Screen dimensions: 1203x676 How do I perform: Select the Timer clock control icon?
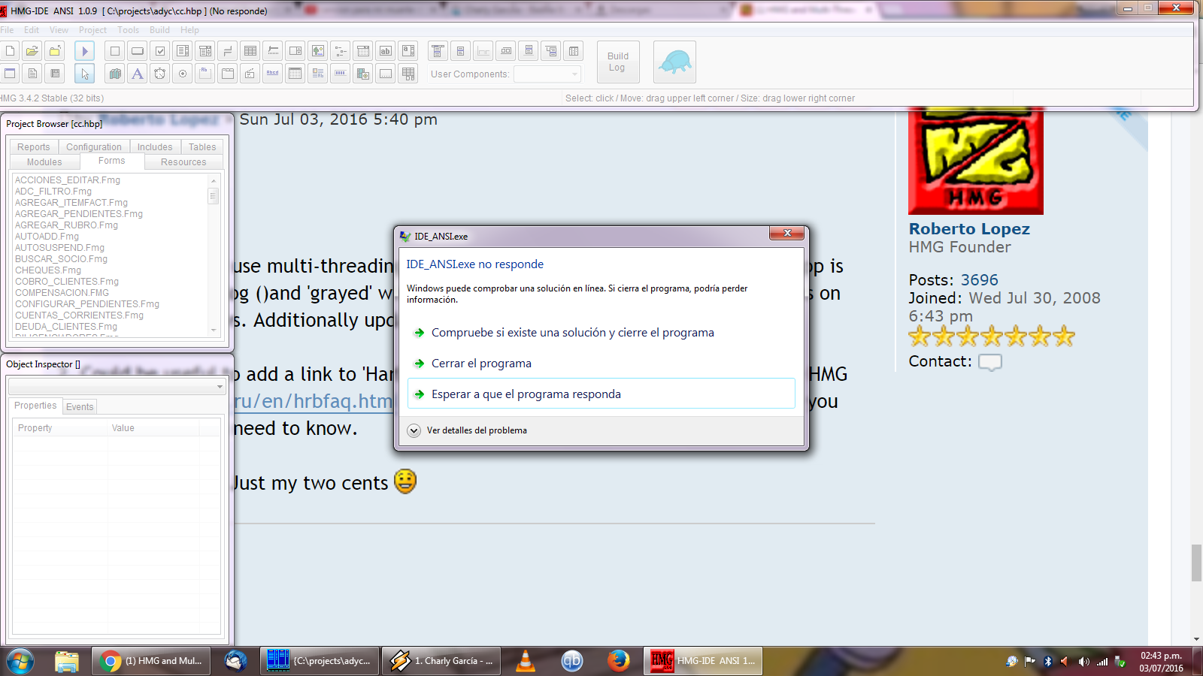[160, 74]
